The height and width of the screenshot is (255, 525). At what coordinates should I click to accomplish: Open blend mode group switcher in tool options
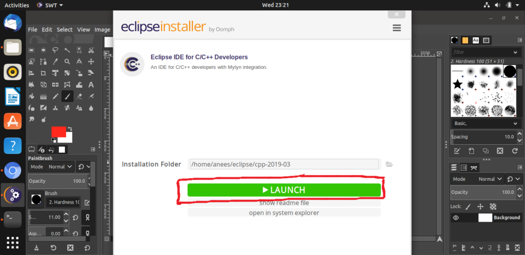click(84, 167)
